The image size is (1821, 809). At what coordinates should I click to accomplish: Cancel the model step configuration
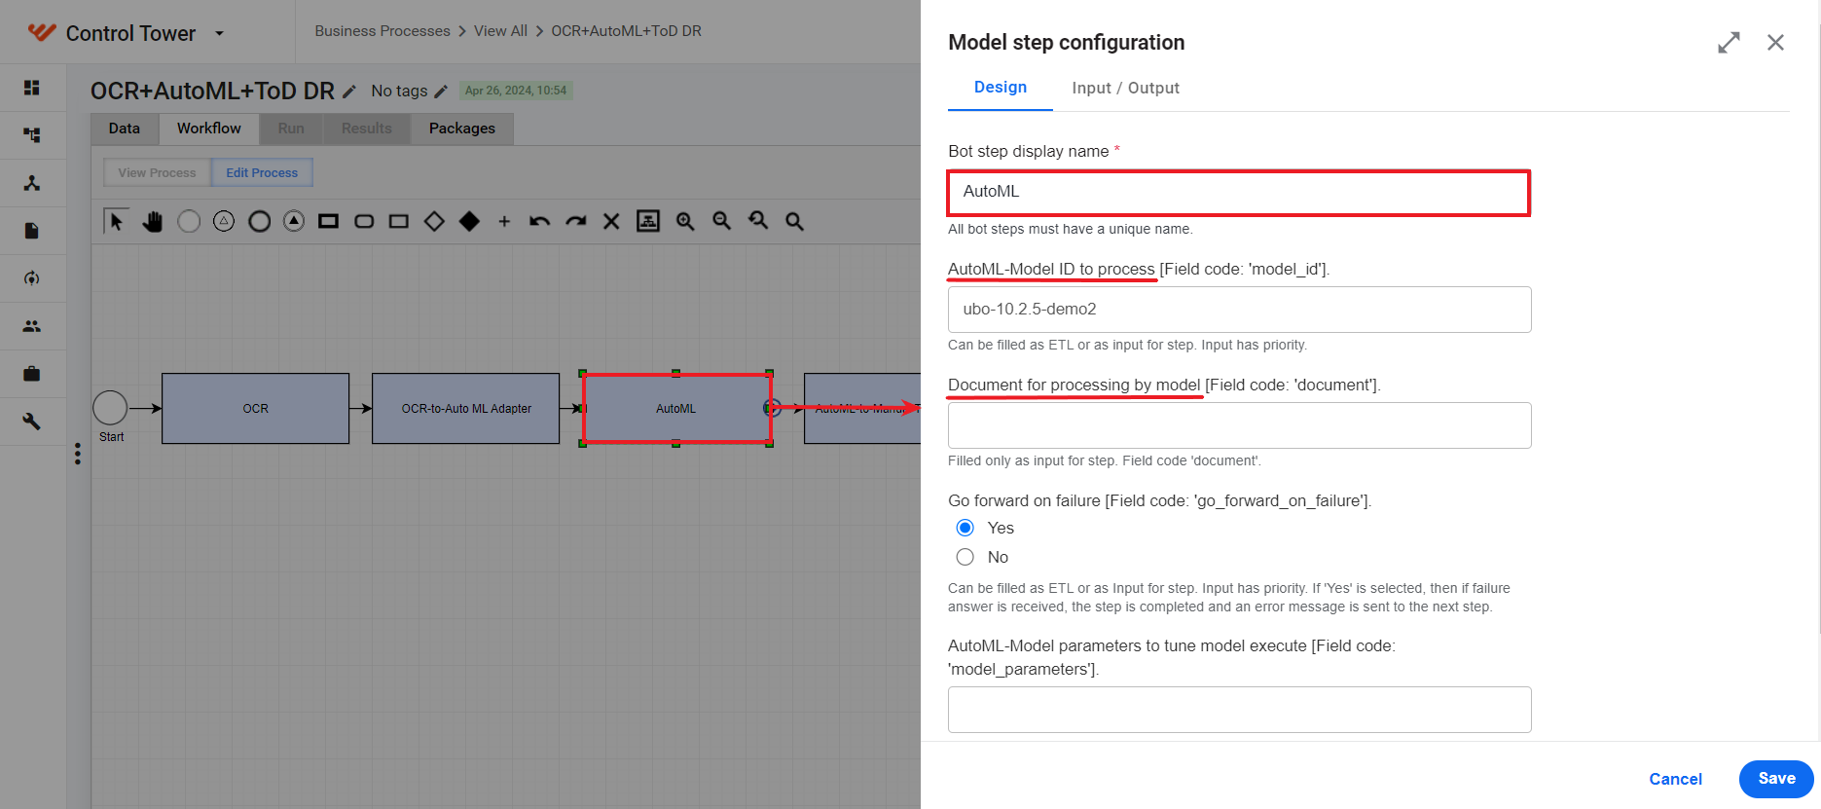(x=1675, y=779)
